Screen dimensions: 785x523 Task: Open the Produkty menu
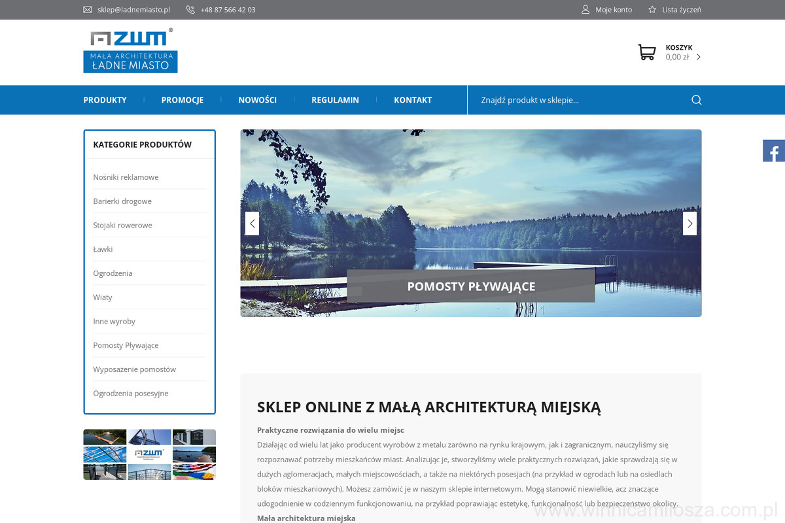105,100
